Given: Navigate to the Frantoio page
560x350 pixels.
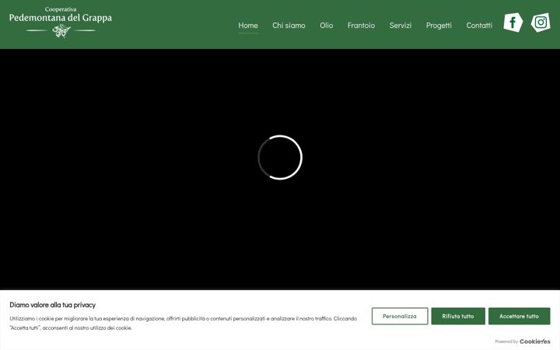Looking at the screenshot, I should [361, 26].
